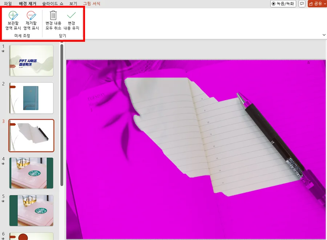The height and width of the screenshot is (240, 327).
Task: Select Mark Areas to Remove (제거할 영역 표시) tool
Action: coord(31,20)
